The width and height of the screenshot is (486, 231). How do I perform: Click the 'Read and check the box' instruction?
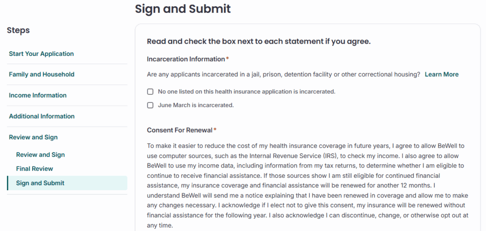[259, 41]
